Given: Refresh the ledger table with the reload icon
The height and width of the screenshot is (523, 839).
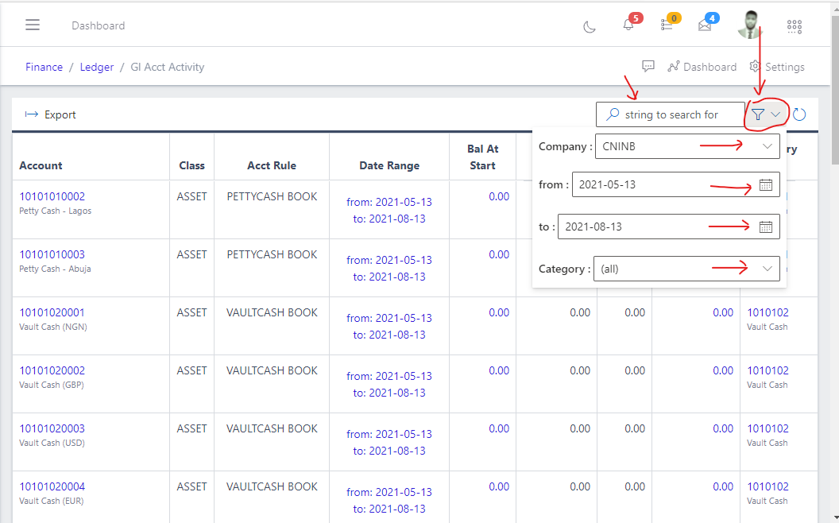Looking at the screenshot, I should click(x=799, y=114).
